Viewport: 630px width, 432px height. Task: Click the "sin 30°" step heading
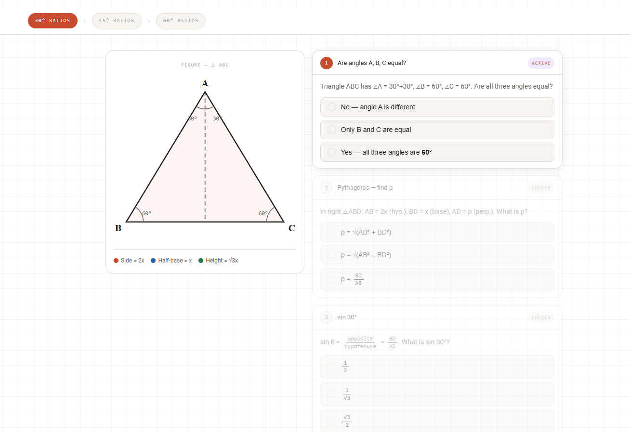click(347, 317)
